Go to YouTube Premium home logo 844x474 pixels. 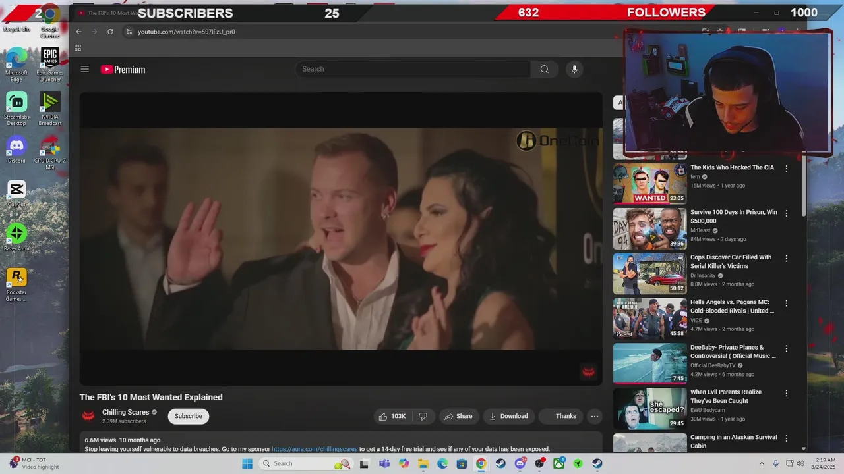pos(123,70)
